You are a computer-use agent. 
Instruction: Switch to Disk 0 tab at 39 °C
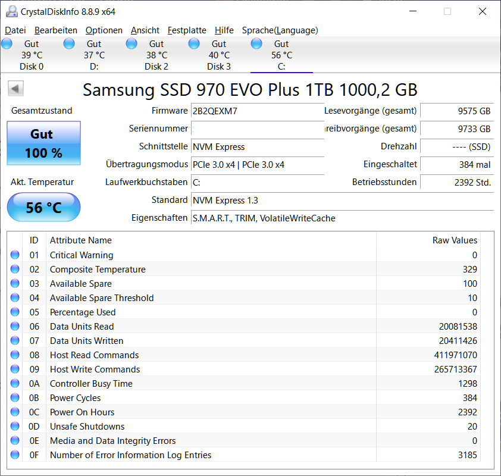(32, 55)
